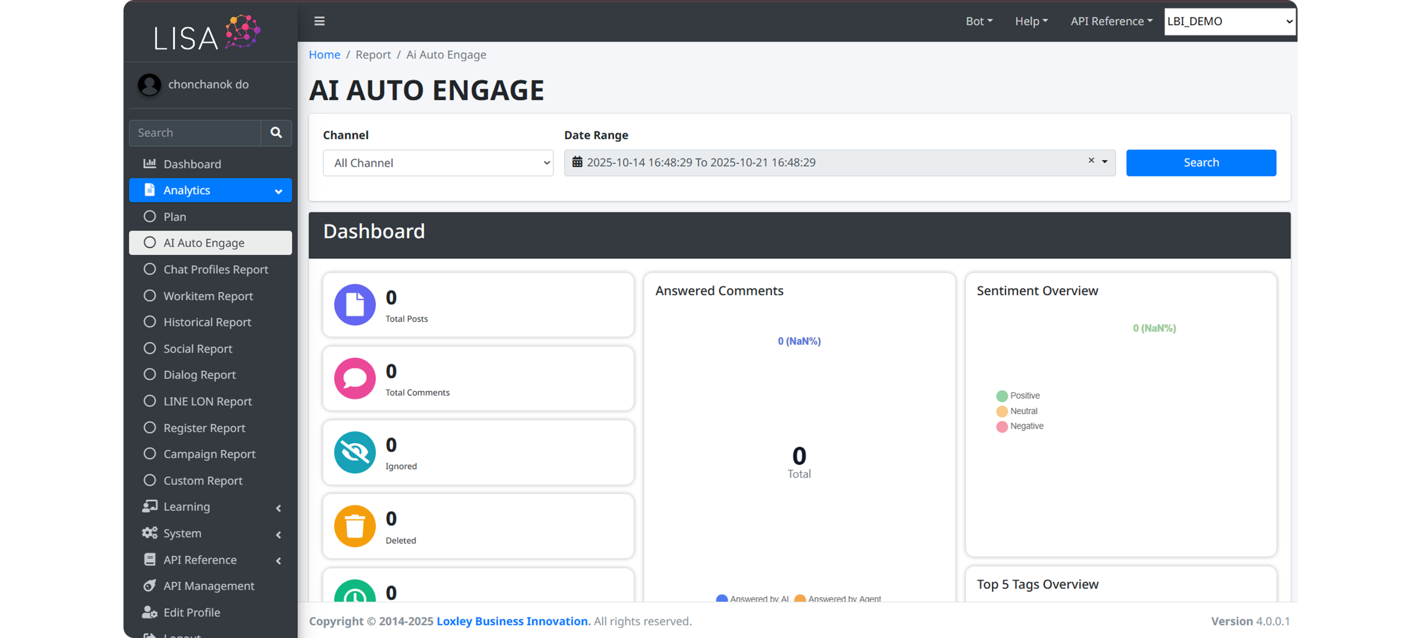The image size is (1420, 638).
Task: Click into the sidebar Search field
Action: point(195,133)
